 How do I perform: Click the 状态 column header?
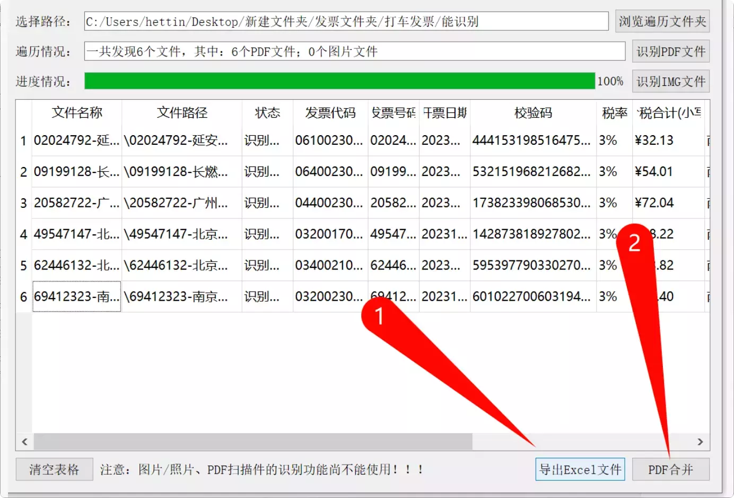point(267,112)
